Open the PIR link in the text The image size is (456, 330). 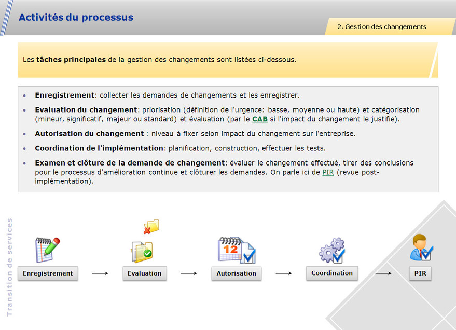pos(328,172)
